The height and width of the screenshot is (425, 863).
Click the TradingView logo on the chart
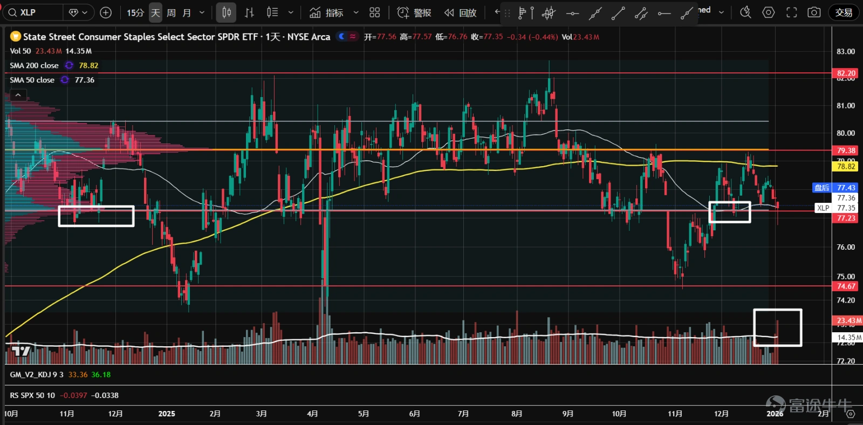(x=21, y=352)
